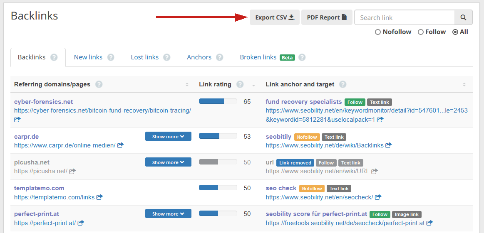Image resolution: width=484 pixels, height=233 pixels.
Task: Open help icon next to Anchors tab
Action: tap(219, 57)
